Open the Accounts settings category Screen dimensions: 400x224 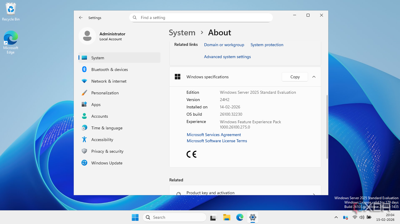[119, 116]
